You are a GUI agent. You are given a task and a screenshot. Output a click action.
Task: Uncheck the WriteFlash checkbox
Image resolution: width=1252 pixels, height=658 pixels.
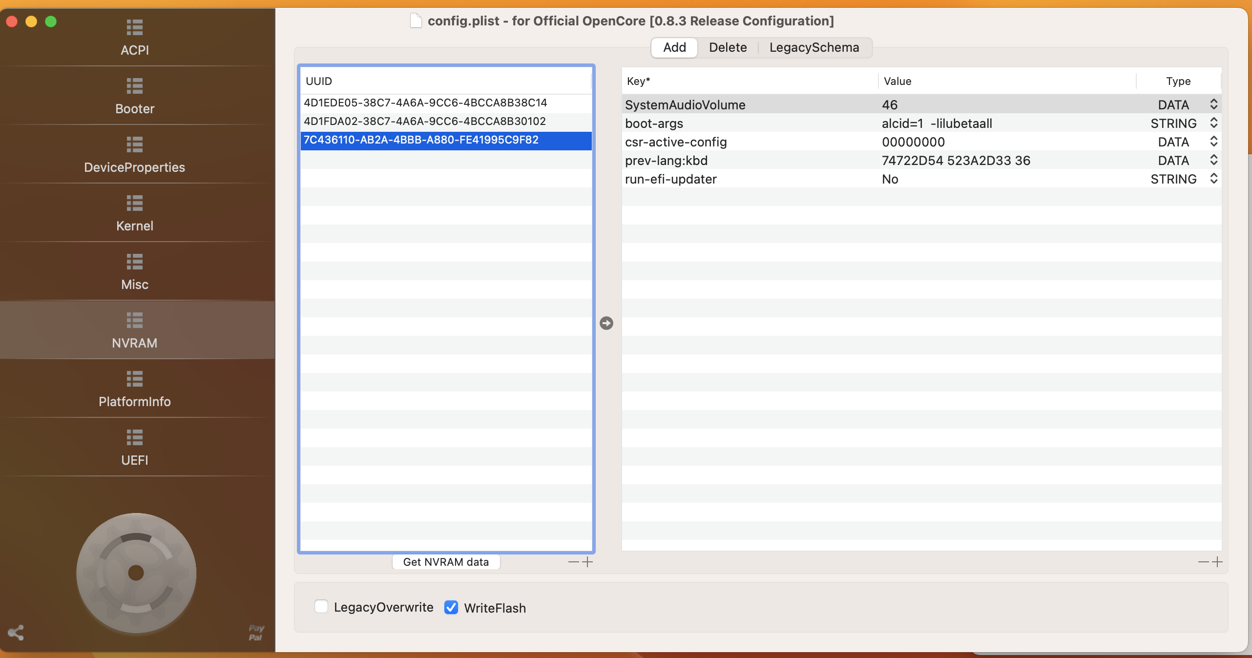451,607
